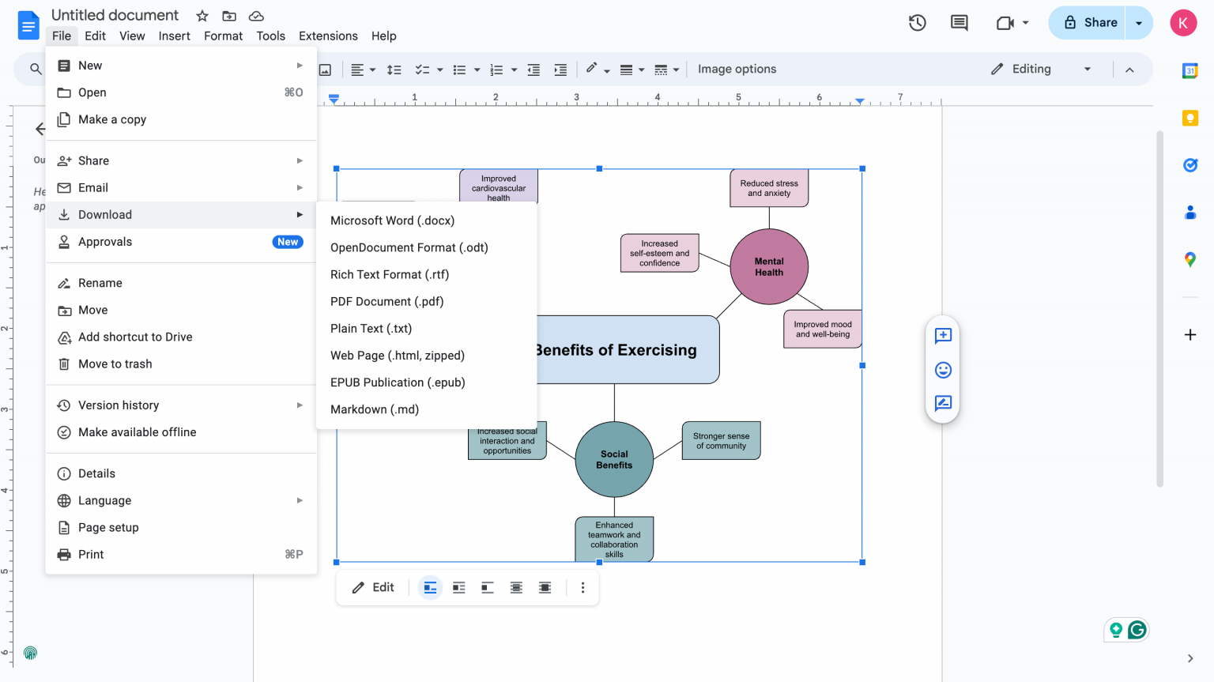Click Edit below the selected image

[372, 587]
